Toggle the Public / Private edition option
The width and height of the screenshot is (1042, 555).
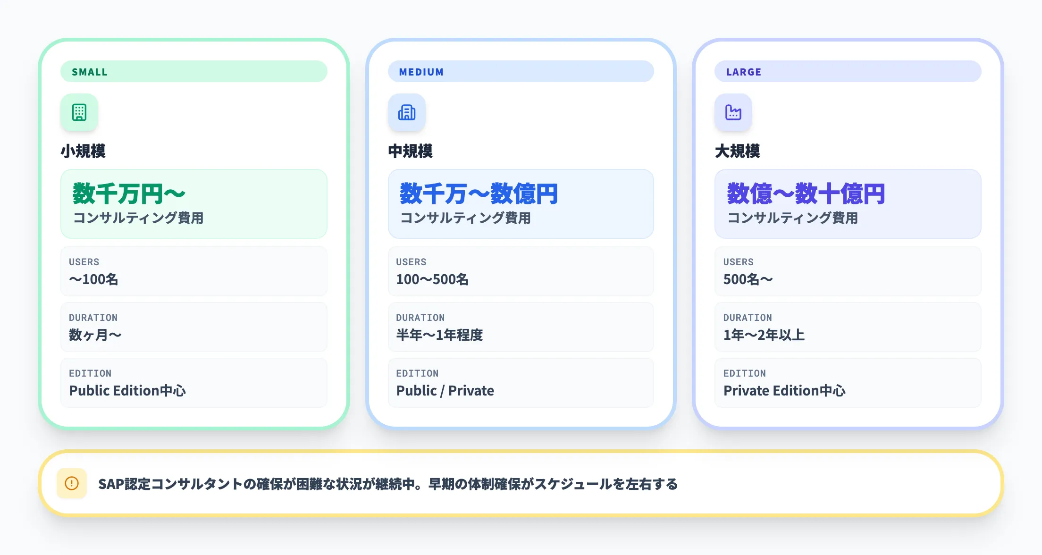click(x=521, y=383)
